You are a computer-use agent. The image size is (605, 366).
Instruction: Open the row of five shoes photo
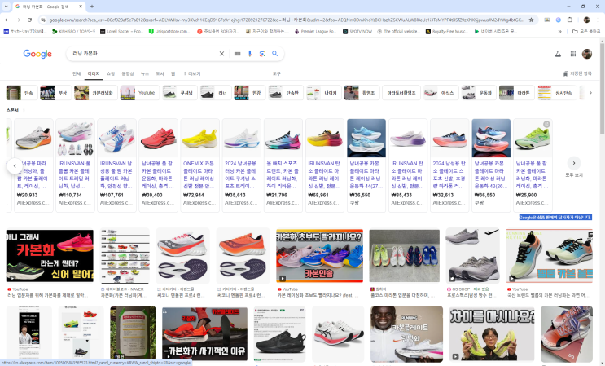coord(405,256)
